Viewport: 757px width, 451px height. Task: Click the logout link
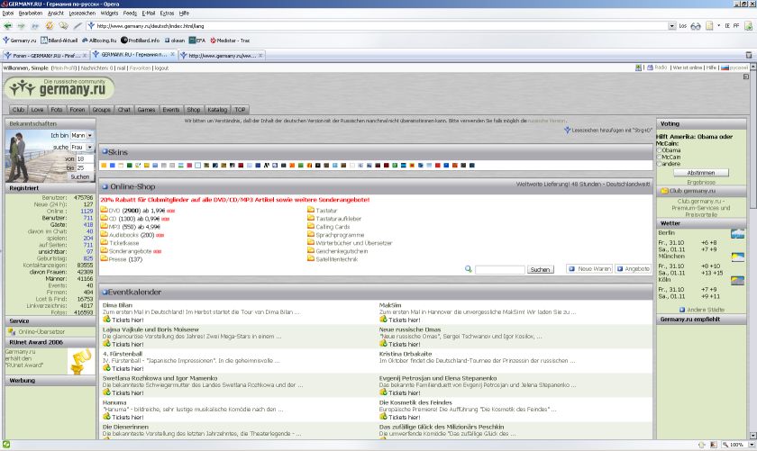[x=161, y=68]
